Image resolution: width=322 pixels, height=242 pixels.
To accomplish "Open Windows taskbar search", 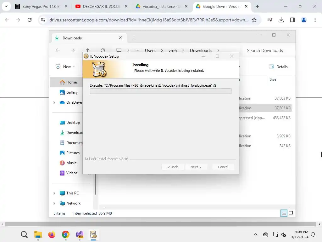I will pyautogui.click(x=24, y=234).
